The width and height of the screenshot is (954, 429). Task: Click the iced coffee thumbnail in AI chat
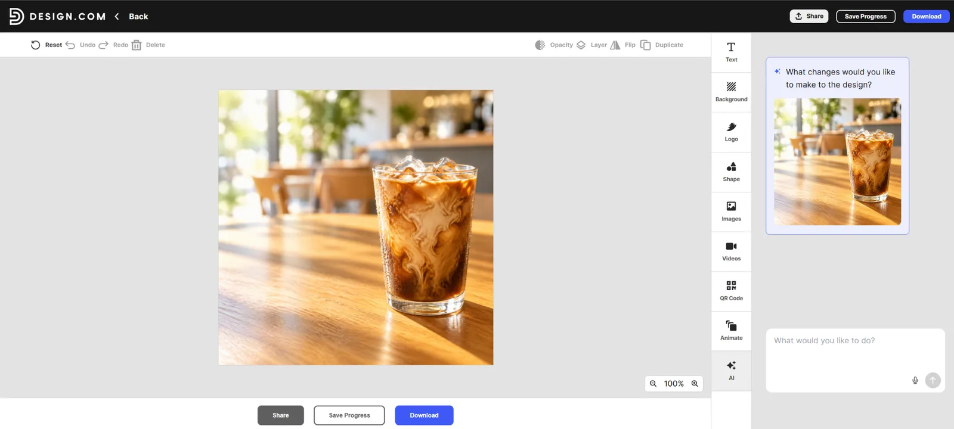(837, 161)
